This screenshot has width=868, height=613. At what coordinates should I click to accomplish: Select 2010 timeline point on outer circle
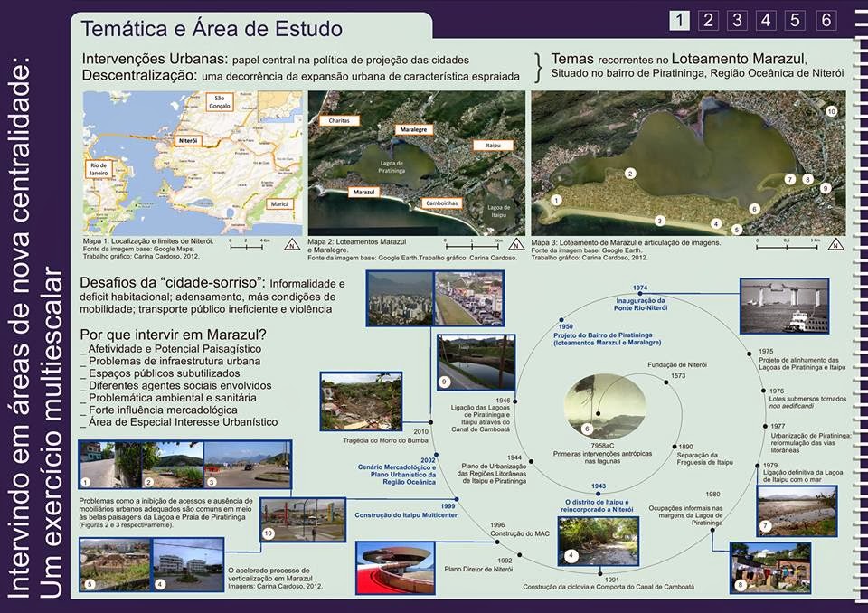430,422
